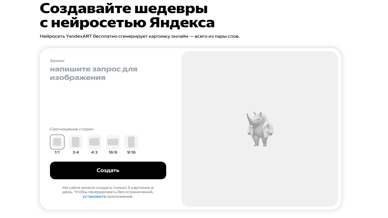Click the "9:16" text label
This screenshot has width=388, height=218.
131,152
